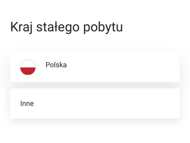This screenshot has height=143, width=190.
Task: Select the word Polska beside the flag
Action: pos(56,65)
